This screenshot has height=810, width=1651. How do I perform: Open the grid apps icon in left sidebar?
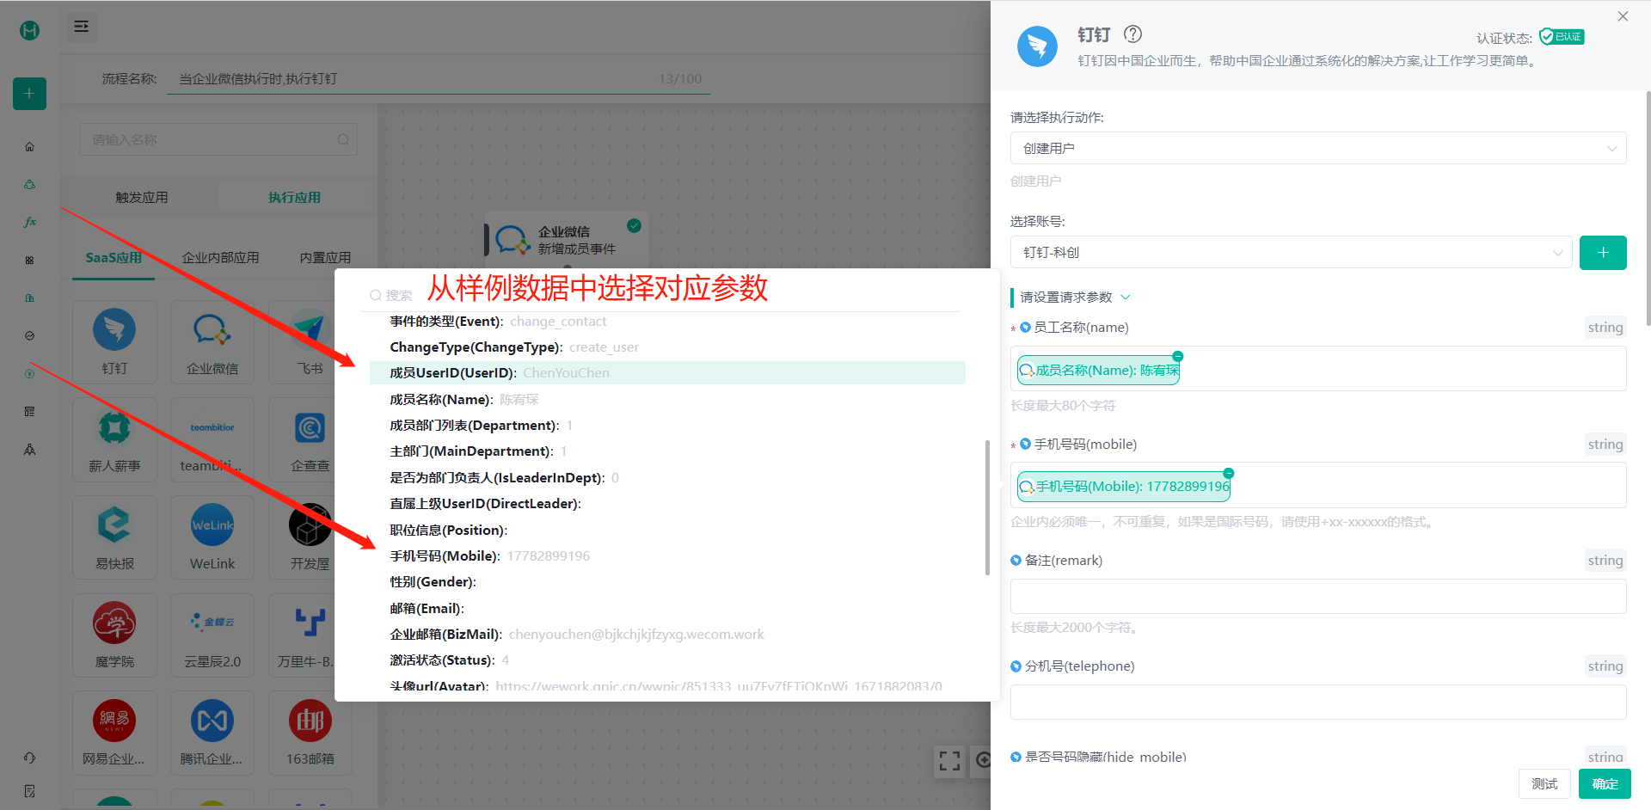click(x=29, y=260)
